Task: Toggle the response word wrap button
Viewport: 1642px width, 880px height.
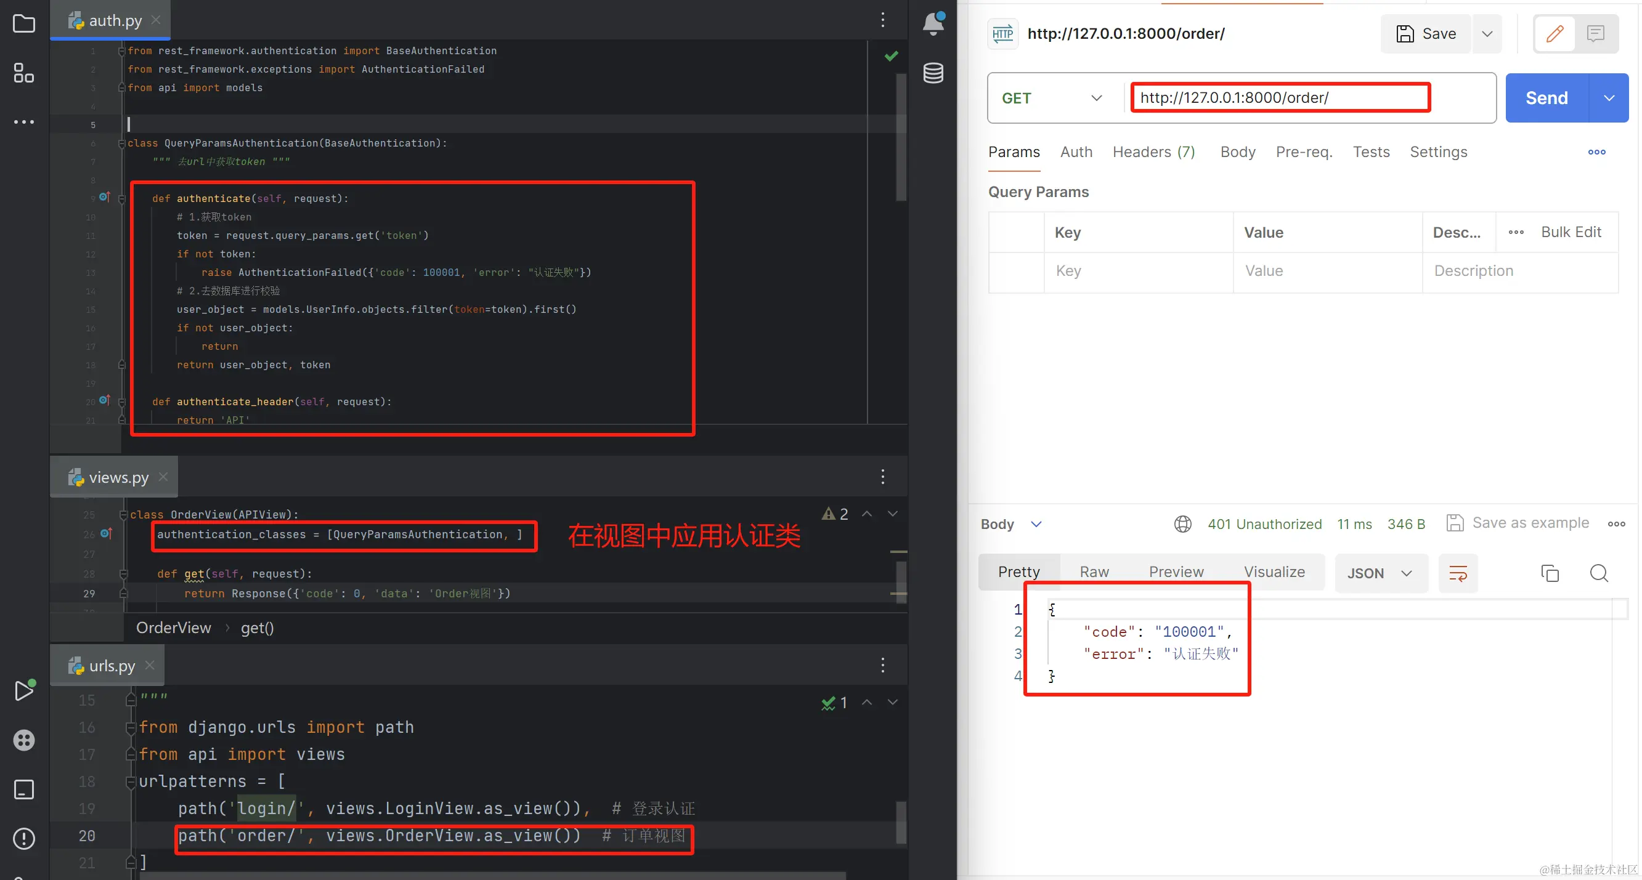Action: coord(1458,573)
